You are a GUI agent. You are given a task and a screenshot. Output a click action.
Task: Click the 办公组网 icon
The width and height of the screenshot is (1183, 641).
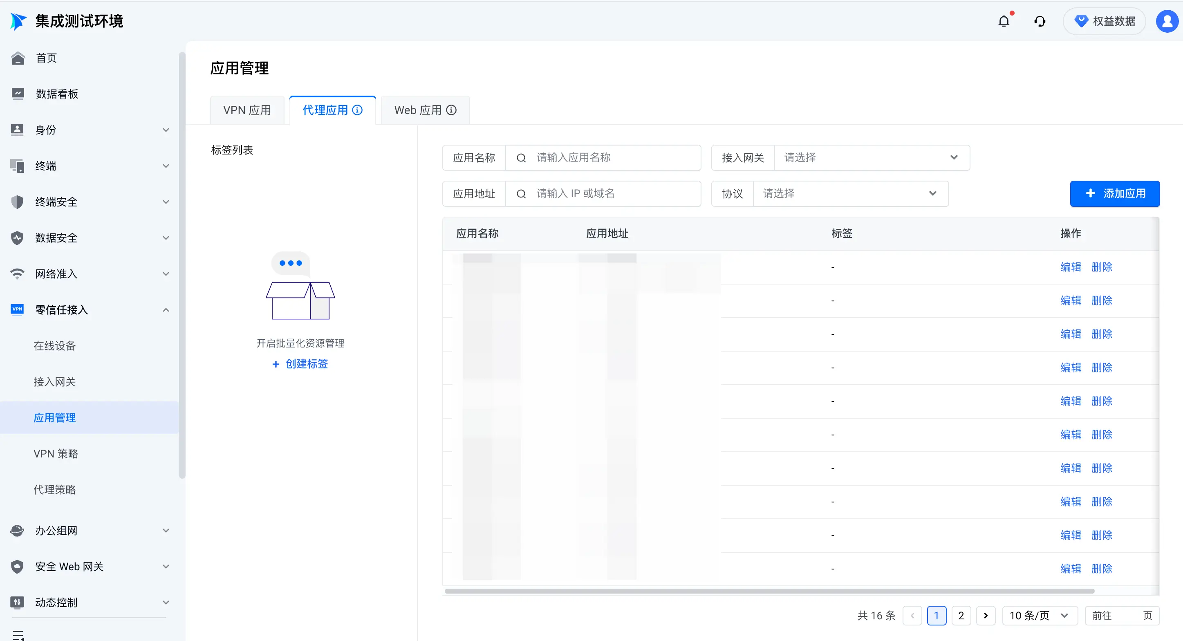tap(18, 530)
